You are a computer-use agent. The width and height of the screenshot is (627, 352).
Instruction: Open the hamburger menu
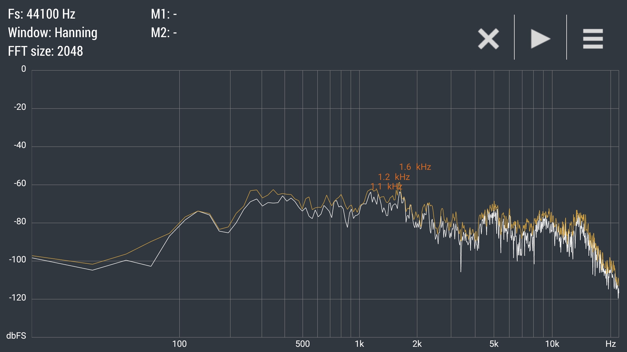[593, 39]
